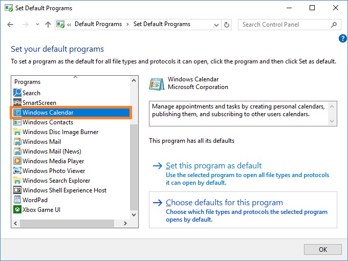Expand the address bar history dropdown
The image size is (348, 261).
pyautogui.click(x=216, y=25)
